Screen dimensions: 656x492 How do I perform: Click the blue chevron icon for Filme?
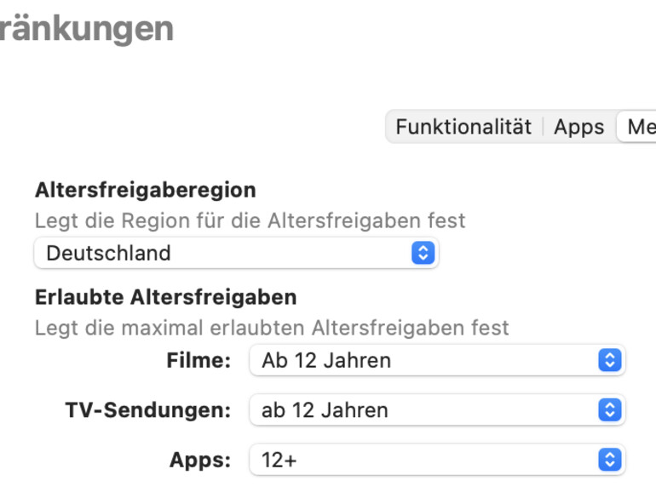[608, 360]
